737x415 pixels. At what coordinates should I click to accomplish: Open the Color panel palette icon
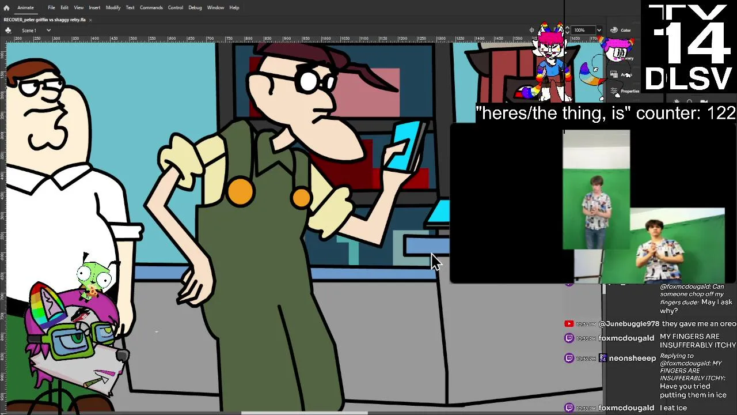(614, 30)
